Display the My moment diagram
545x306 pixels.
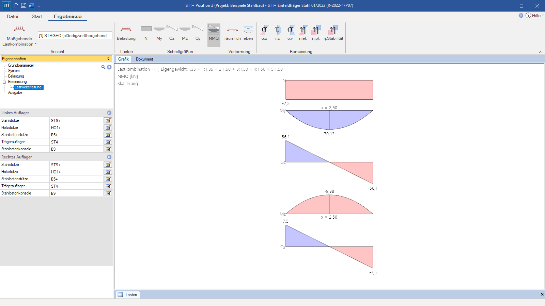159,33
